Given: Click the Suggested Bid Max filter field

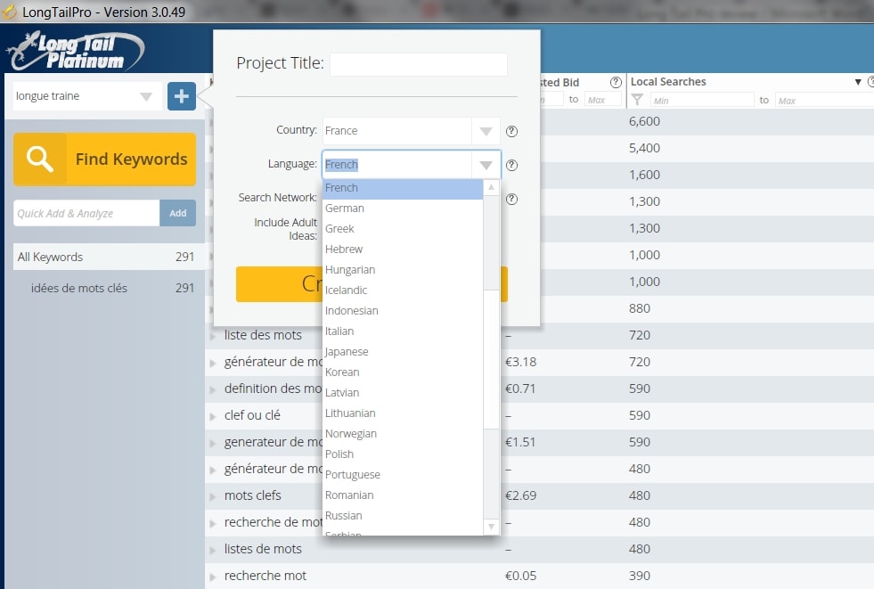Looking at the screenshot, I should pos(603,100).
